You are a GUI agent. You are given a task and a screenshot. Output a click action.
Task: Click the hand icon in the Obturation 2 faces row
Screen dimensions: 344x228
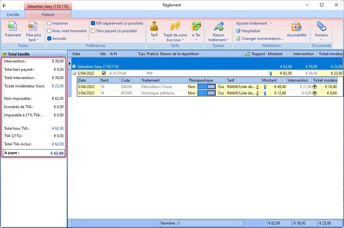point(258,87)
